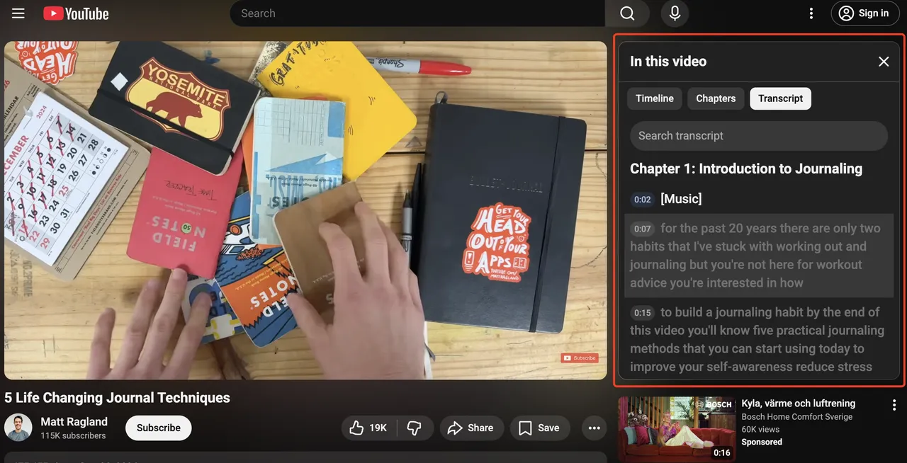
Task: Click the video title 5 Life Changing Journal Techniques
Action: click(x=118, y=398)
